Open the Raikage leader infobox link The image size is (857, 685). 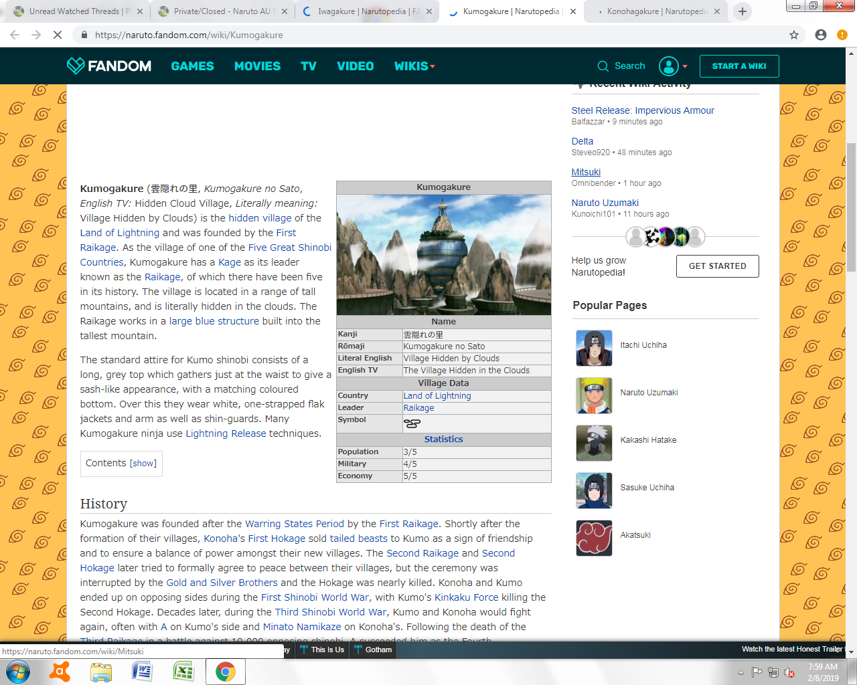(418, 408)
